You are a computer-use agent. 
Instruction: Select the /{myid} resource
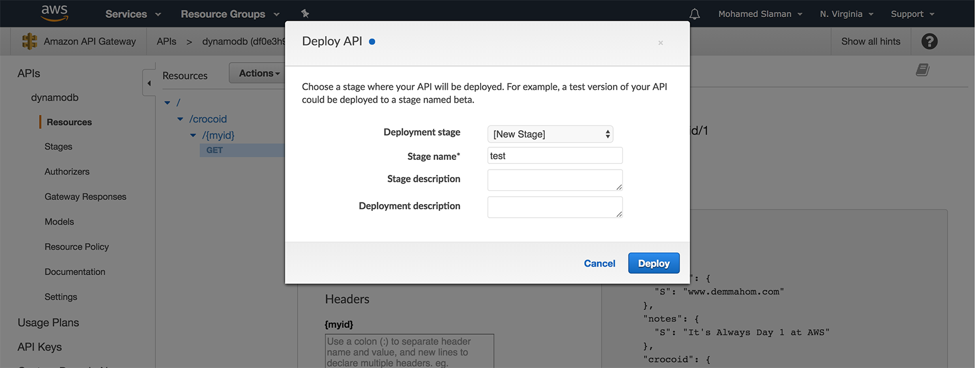coord(218,135)
